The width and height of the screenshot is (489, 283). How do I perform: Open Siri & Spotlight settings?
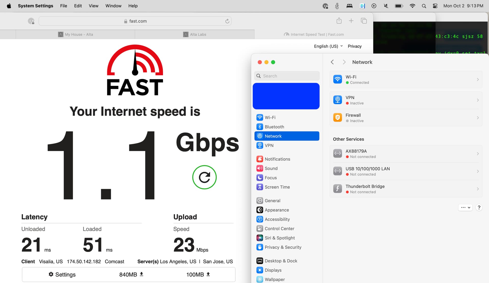(287, 238)
